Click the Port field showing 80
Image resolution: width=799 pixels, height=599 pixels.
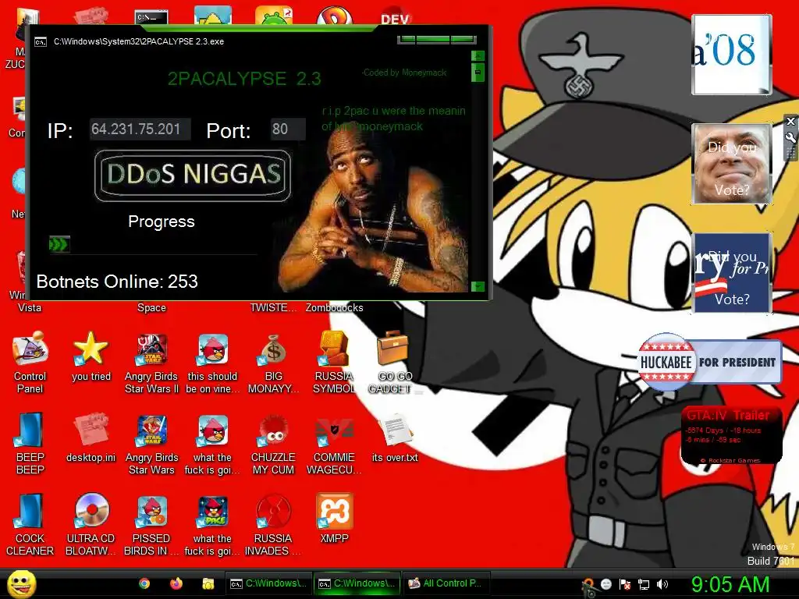point(288,129)
